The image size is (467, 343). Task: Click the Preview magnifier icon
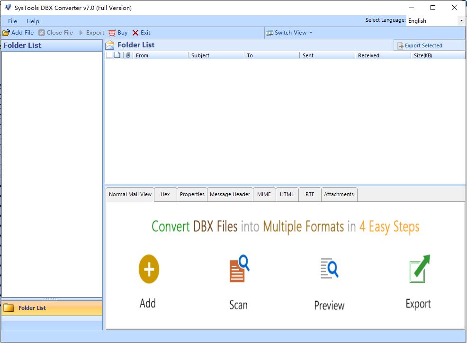coord(329,268)
